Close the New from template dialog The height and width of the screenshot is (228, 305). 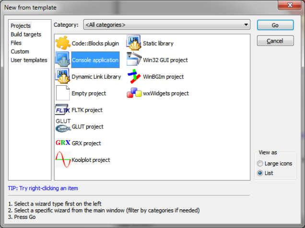[290, 5]
